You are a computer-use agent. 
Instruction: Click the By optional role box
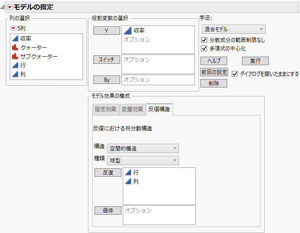point(158,80)
